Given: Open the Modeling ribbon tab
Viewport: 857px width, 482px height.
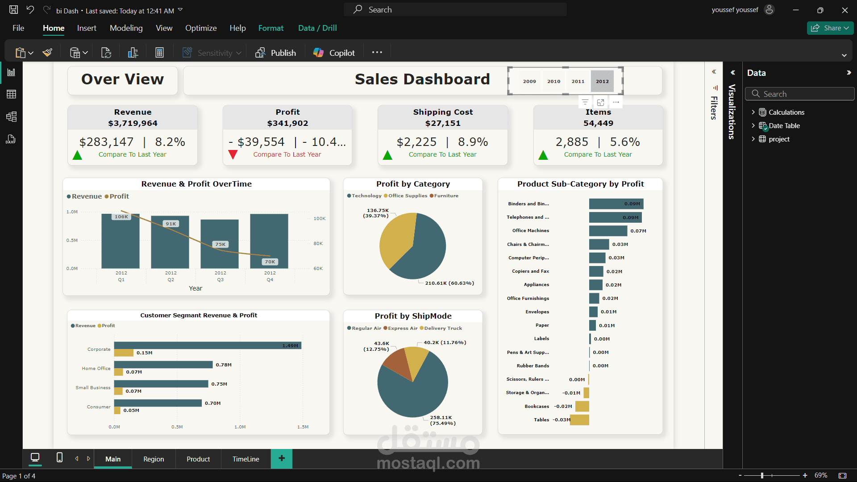Looking at the screenshot, I should (x=126, y=28).
